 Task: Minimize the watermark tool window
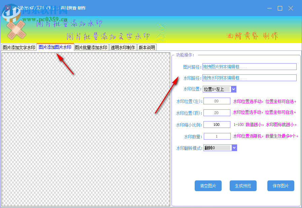click(269, 8)
